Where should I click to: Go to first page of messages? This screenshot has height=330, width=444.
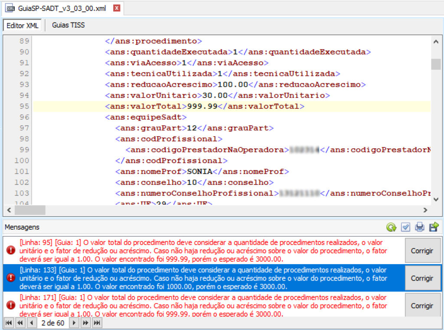click(9, 323)
